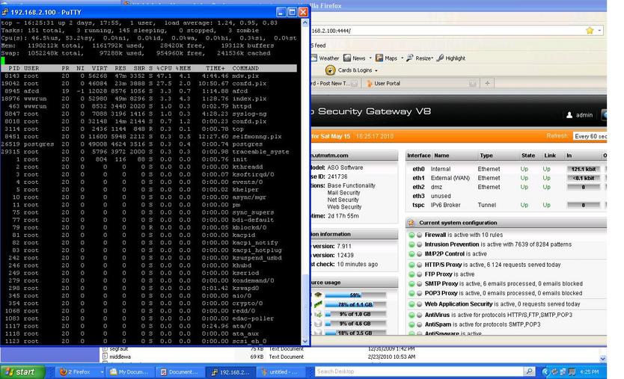Click the Cards & Logins padlock icon
This screenshot has height=379, width=624.
(330, 70)
